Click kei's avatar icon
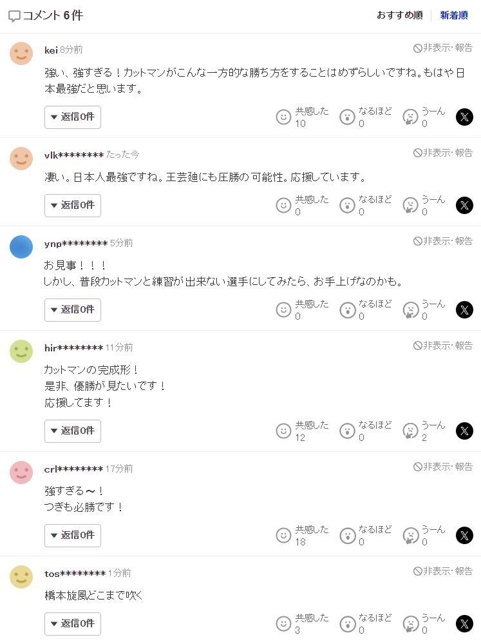481x644 pixels. 21,53
